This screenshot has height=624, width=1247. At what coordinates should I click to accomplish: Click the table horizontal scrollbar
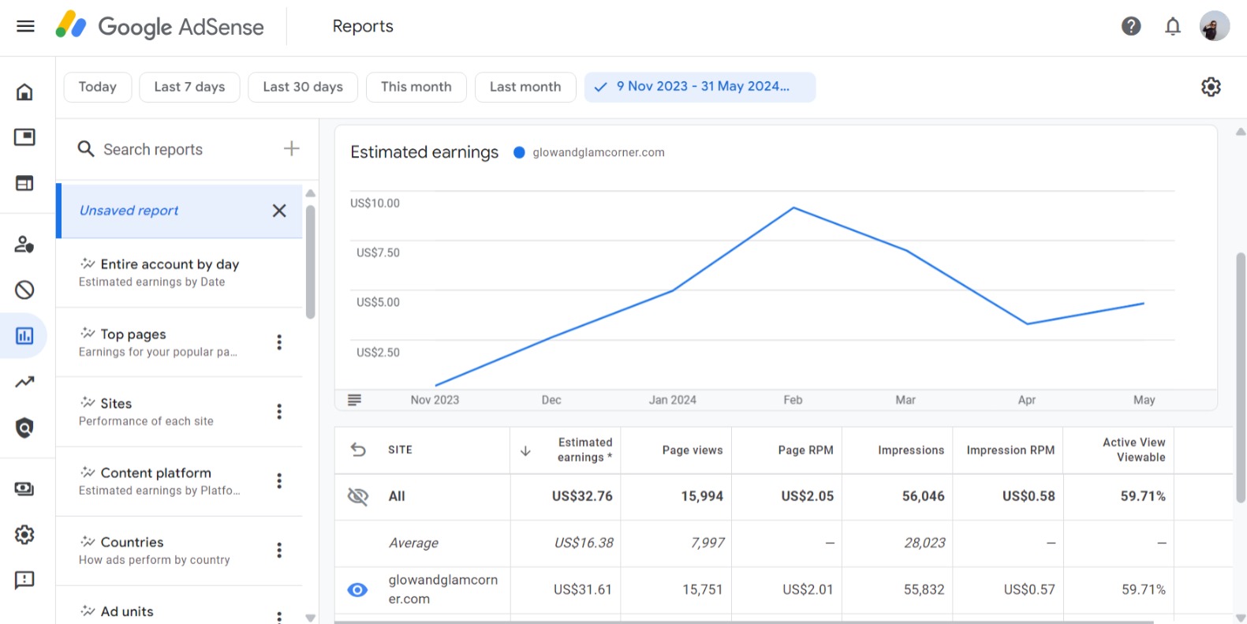click(x=744, y=622)
